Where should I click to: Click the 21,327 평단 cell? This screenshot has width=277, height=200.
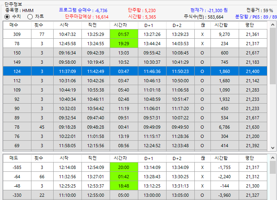point(253,195)
